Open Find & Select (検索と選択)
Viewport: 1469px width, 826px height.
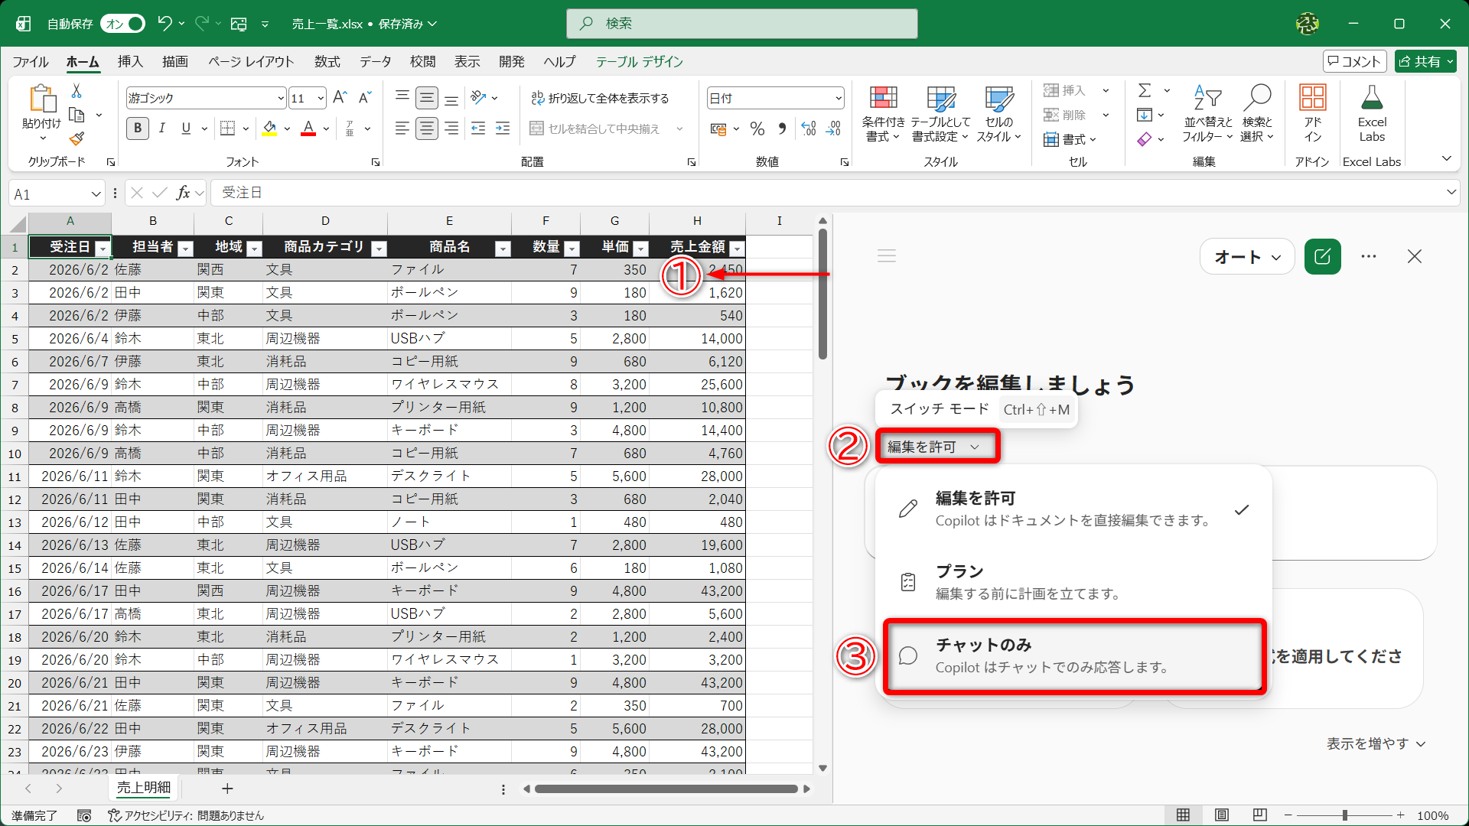point(1257,114)
